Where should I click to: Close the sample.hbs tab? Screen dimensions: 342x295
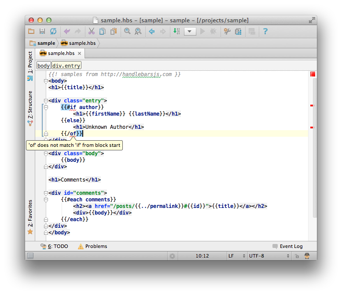(79, 53)
